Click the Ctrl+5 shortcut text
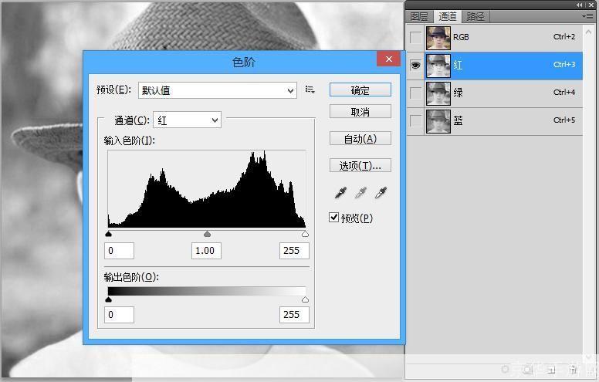 pyautogui.click(x=564, y=120)
